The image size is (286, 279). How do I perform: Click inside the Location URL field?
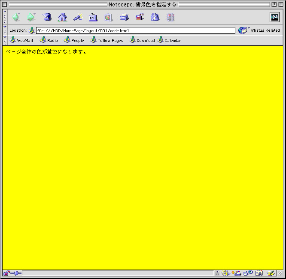click(136, 30)
